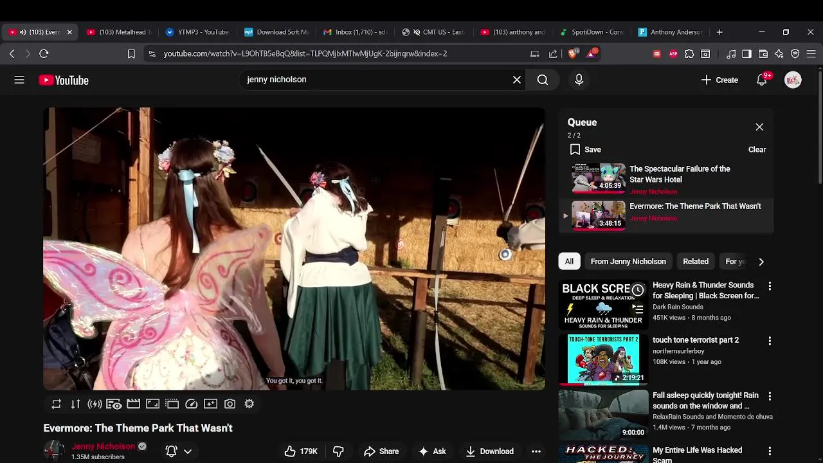
Task: Close the Queue panel
Action: click(759, 127)
